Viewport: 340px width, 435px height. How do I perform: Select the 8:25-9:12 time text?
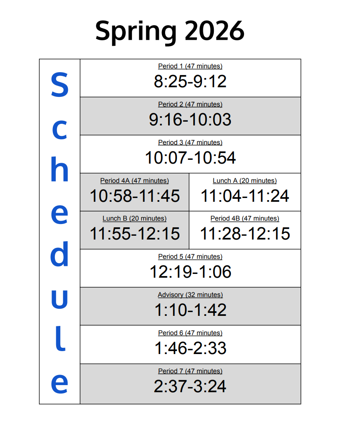tap(190, 81)
